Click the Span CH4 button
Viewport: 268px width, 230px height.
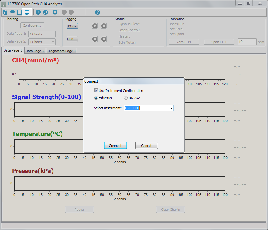point(219,42)
